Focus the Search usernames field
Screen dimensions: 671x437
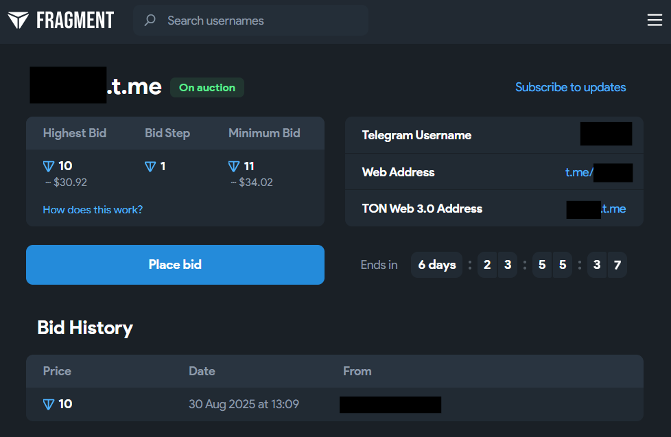pos(261,21)
